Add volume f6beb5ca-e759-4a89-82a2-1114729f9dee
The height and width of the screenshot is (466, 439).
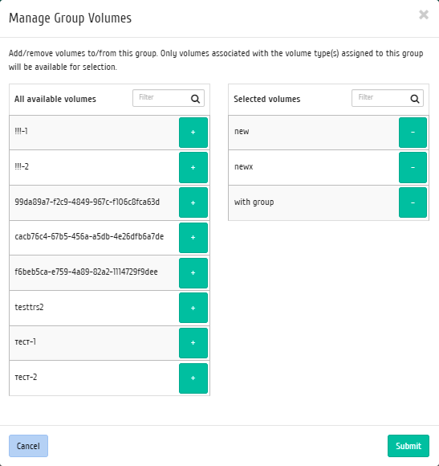[193, 273]
